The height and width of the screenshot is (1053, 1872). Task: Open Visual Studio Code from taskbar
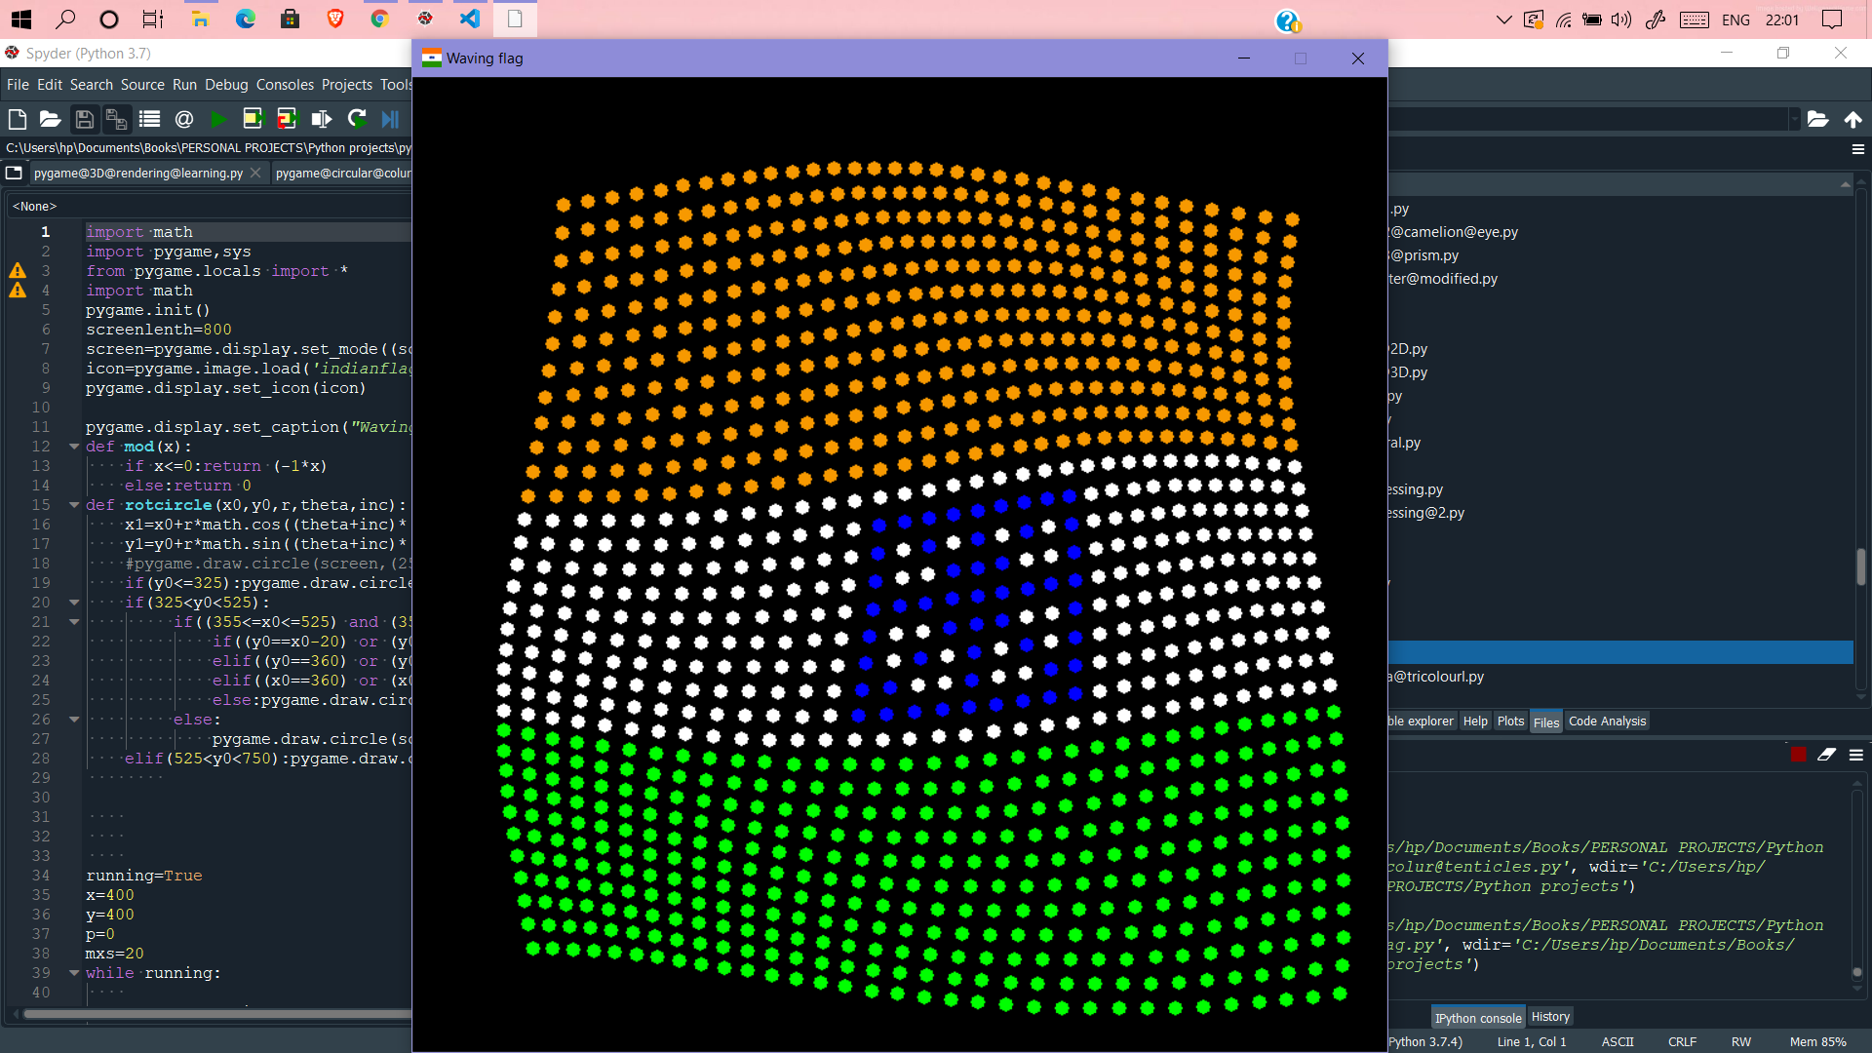[x=469, y=19]
